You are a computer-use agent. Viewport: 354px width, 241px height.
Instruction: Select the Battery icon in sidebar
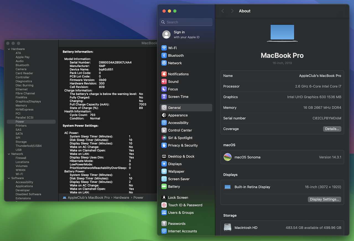coord(164,186)
